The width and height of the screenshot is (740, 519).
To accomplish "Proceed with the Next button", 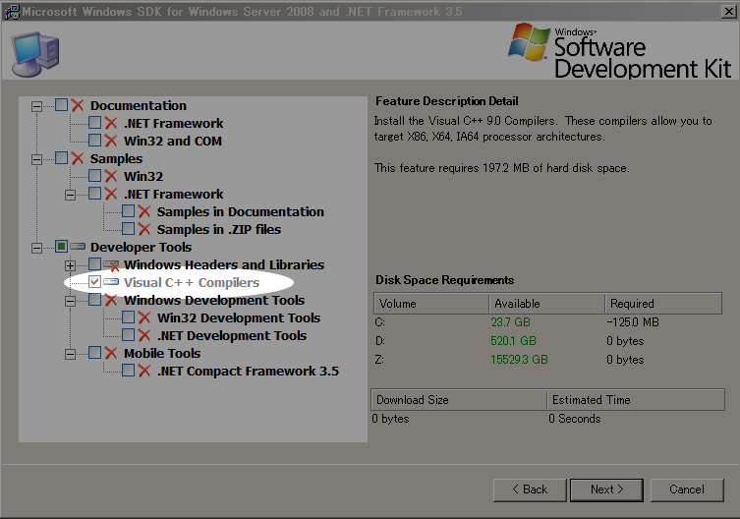I will (x=606, y=490).
